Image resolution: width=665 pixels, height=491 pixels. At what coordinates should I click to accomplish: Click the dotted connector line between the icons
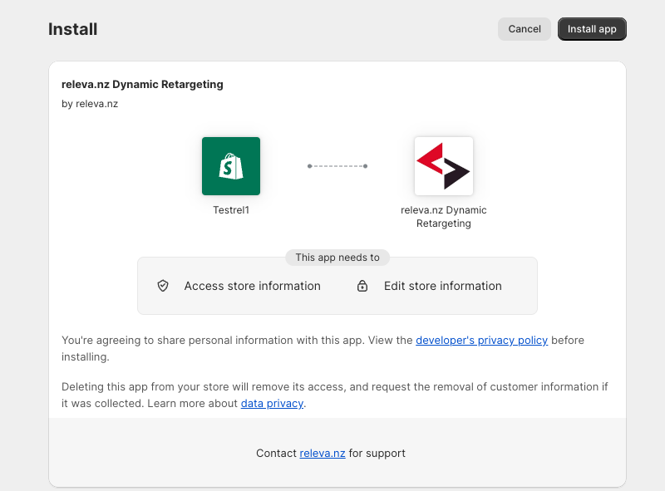[337, 166]
